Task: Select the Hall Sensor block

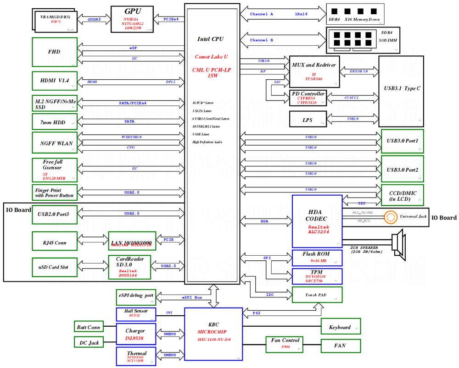Action: [x=136, y=314]
